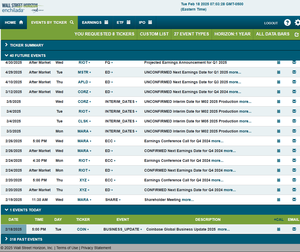The width and height of the screenshot is (300, 252).
Task: Add COIN Business Update to calendar
Action: [279, 229]
